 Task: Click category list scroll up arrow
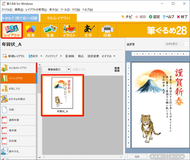click(40, 65)
